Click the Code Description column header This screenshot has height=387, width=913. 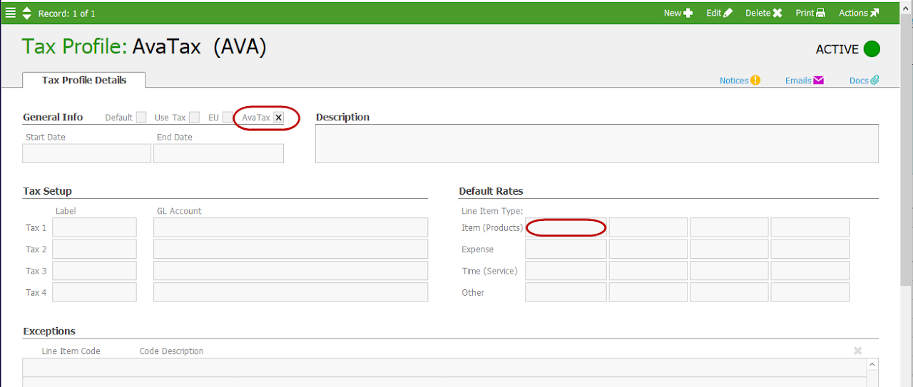coord(171,351)
